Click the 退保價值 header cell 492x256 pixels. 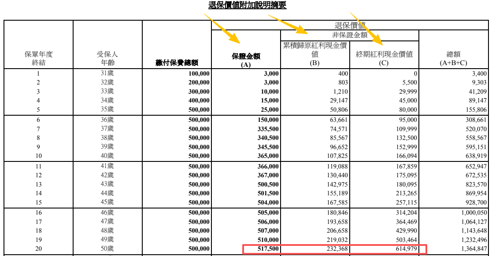350,26
